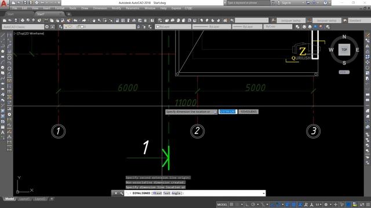The height and width of the screenshot is (208, 371).
Task: Open Layer Properties Manager icon
Action: point(60,27)
